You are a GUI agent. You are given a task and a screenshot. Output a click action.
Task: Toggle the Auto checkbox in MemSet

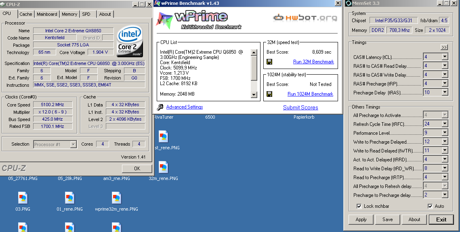(x=430, y=206)
